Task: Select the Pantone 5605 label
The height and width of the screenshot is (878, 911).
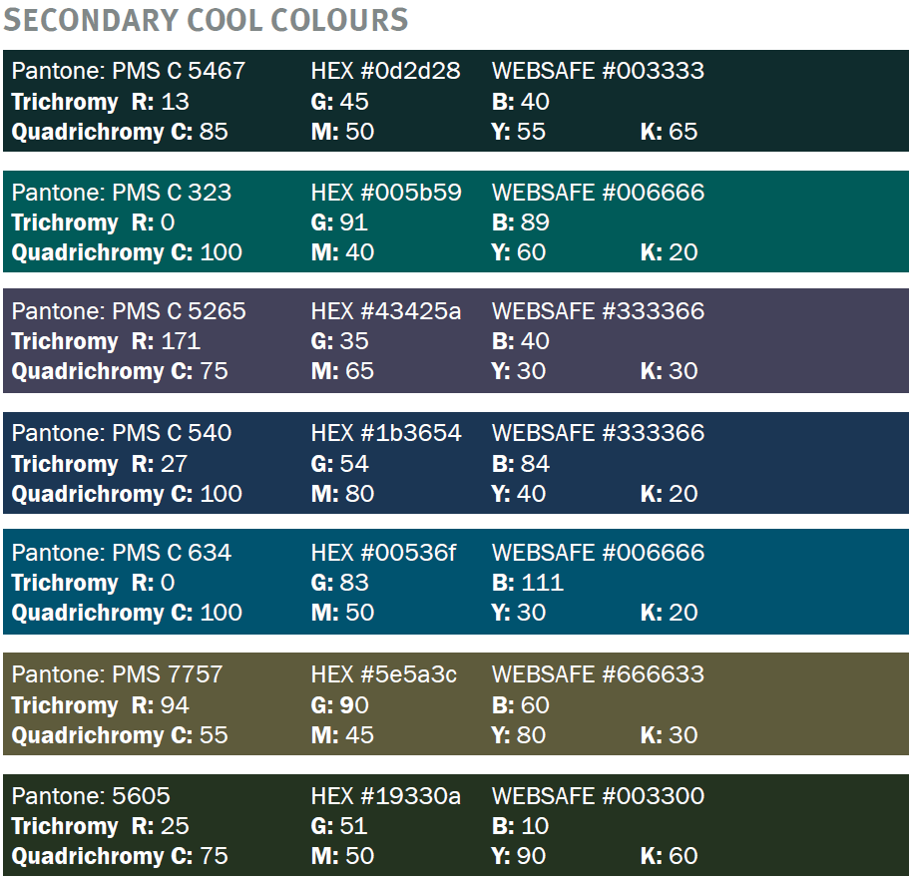Action: 91,796
